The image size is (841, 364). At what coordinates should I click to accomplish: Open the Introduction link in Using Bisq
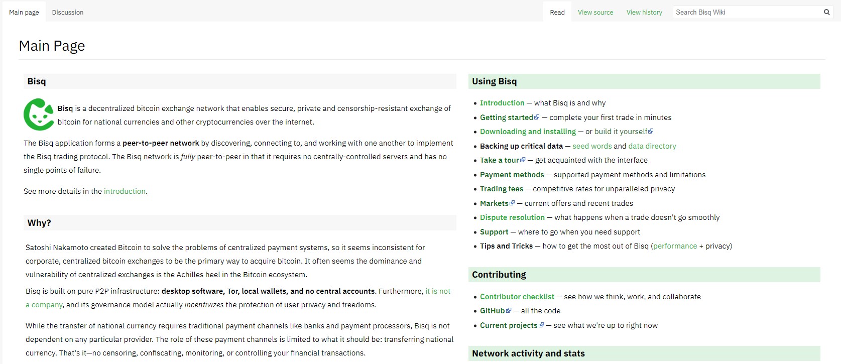click(502, 103)
